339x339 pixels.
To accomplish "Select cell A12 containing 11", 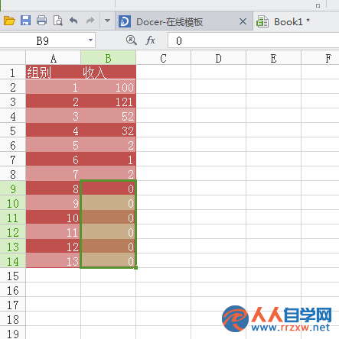I will (54, 232).
